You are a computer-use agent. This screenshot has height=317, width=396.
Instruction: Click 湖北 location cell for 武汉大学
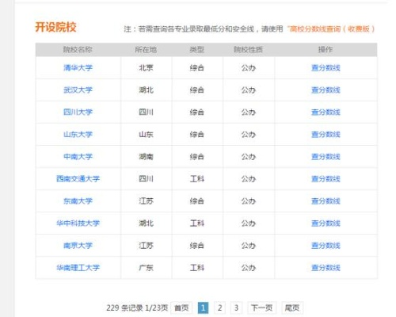point(146,90)
